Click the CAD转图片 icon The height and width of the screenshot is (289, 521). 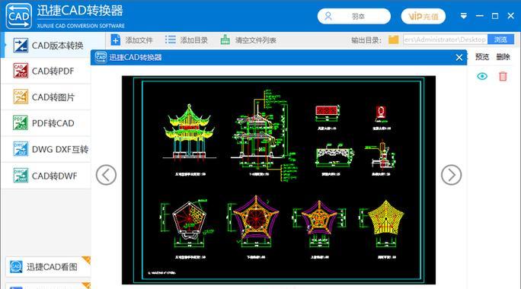click(x=21, y=97)
